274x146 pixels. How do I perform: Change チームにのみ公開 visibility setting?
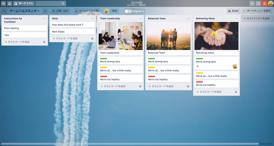tap(87, 11)
